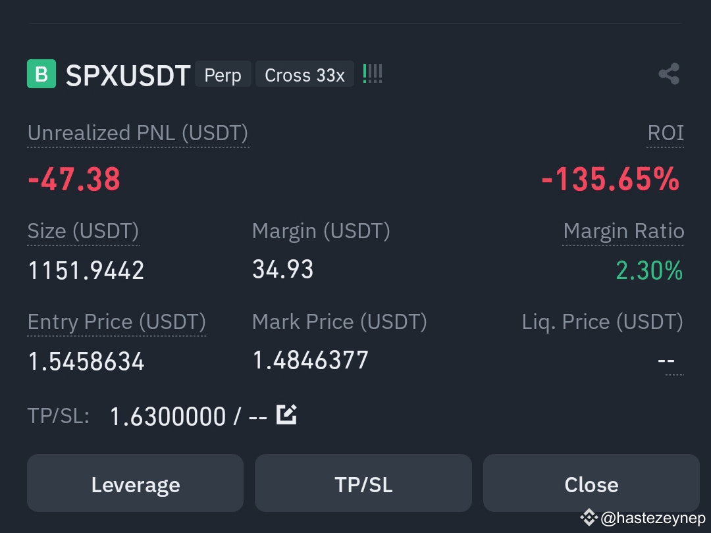Open SPXUSDT symbol title
This screenshot has height=533, width=711.
coord(128,75)
